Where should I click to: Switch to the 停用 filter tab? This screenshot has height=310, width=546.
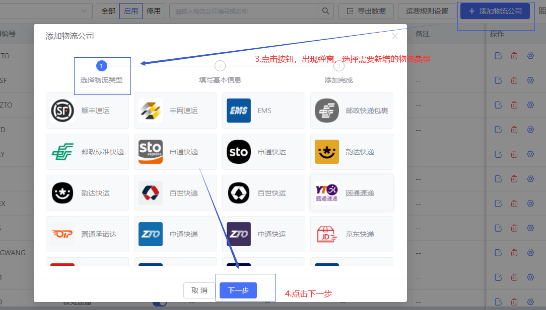(154, 11)
